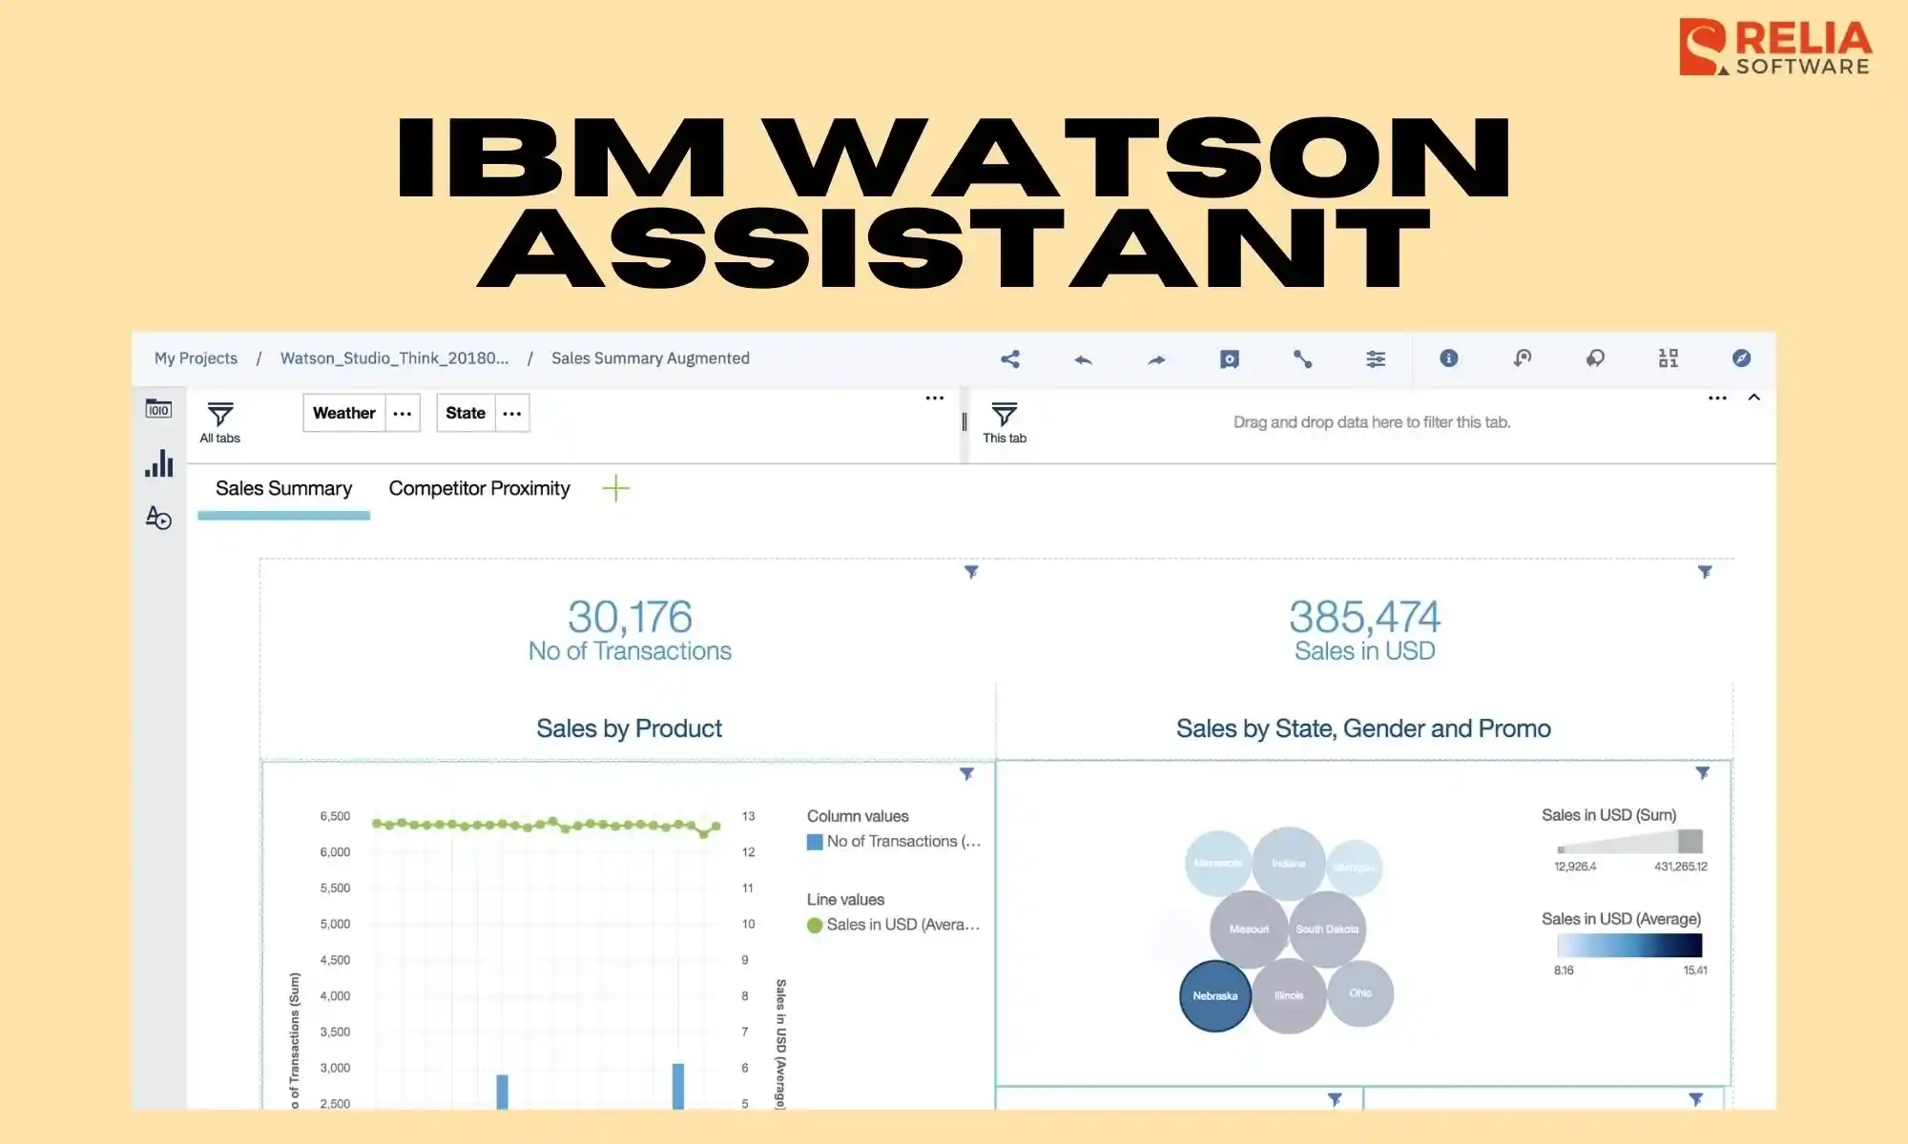
Task: Click the compass explore icon
Action: (1741, 357)
